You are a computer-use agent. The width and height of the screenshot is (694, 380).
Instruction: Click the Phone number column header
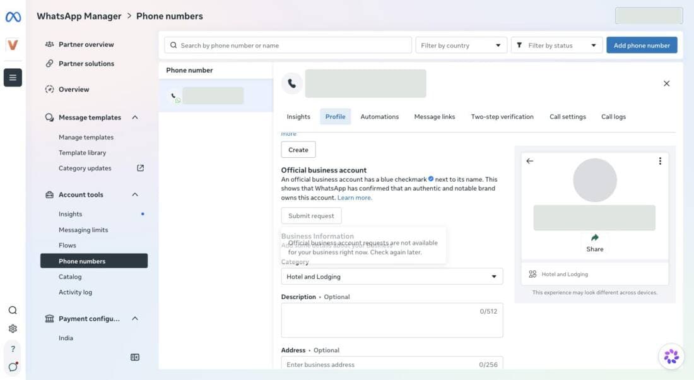(x=189, y=70)
